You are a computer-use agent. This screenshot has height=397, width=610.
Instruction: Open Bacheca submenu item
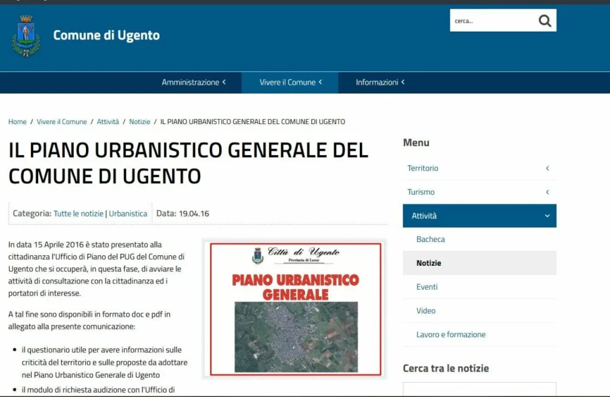pyautogui.click(x=431, y=240)
